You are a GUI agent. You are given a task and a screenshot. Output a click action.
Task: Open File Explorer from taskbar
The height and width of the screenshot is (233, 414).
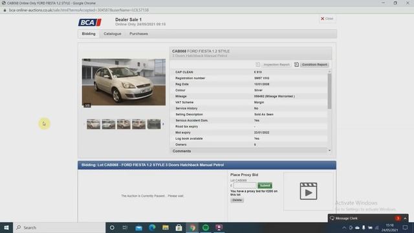[x=166, y=227]
